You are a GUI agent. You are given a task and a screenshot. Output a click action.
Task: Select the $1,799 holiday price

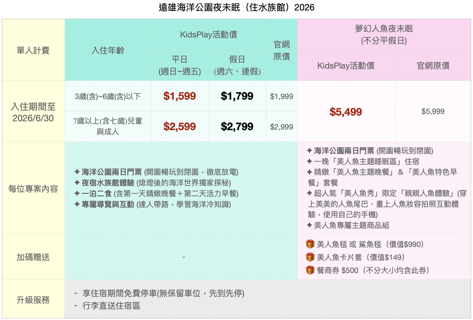pos(237,96)
